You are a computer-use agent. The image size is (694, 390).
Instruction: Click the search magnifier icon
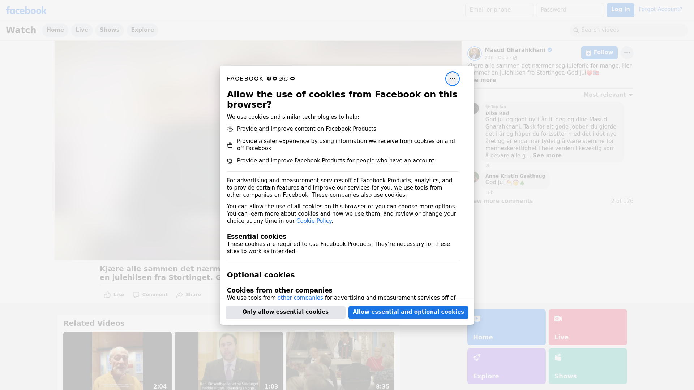576,30
